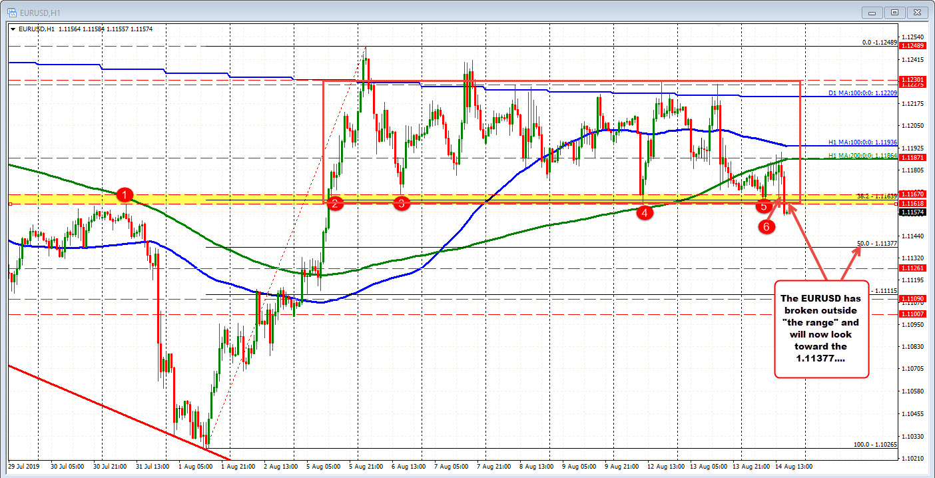
Task: Select the red 1.11871 price label
Action: 912,158
